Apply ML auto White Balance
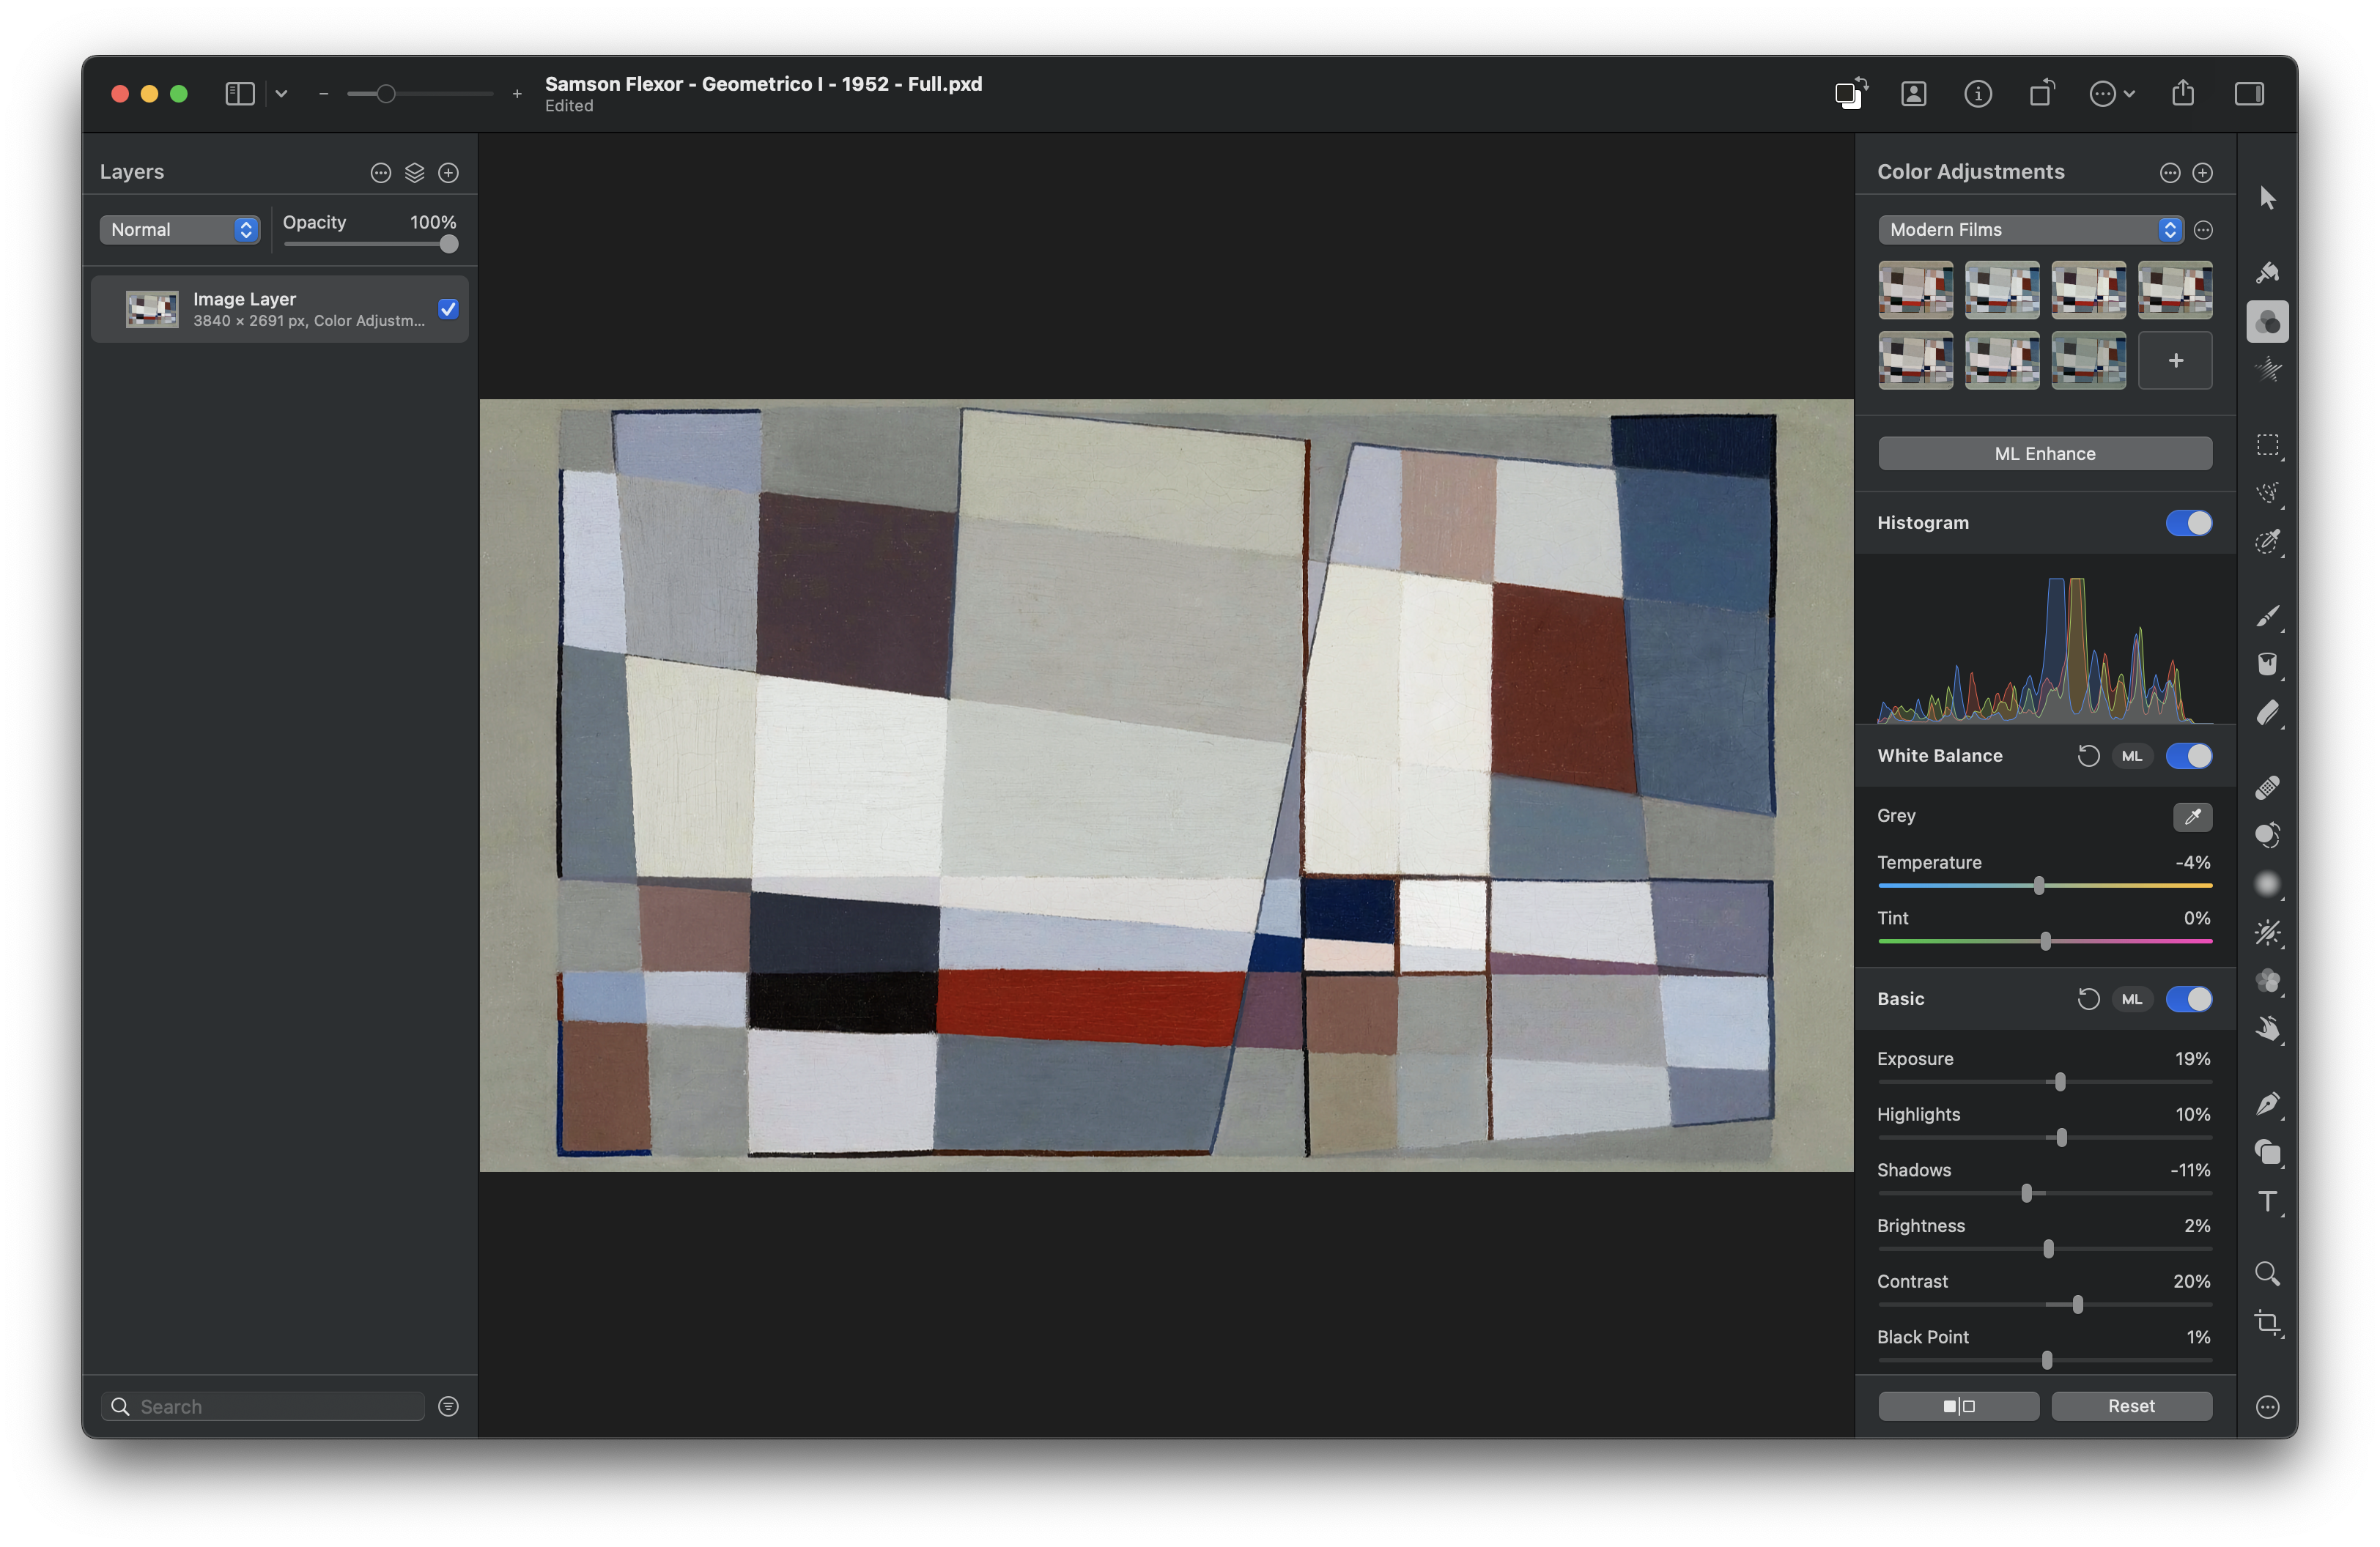 (x=2131, y=755)
